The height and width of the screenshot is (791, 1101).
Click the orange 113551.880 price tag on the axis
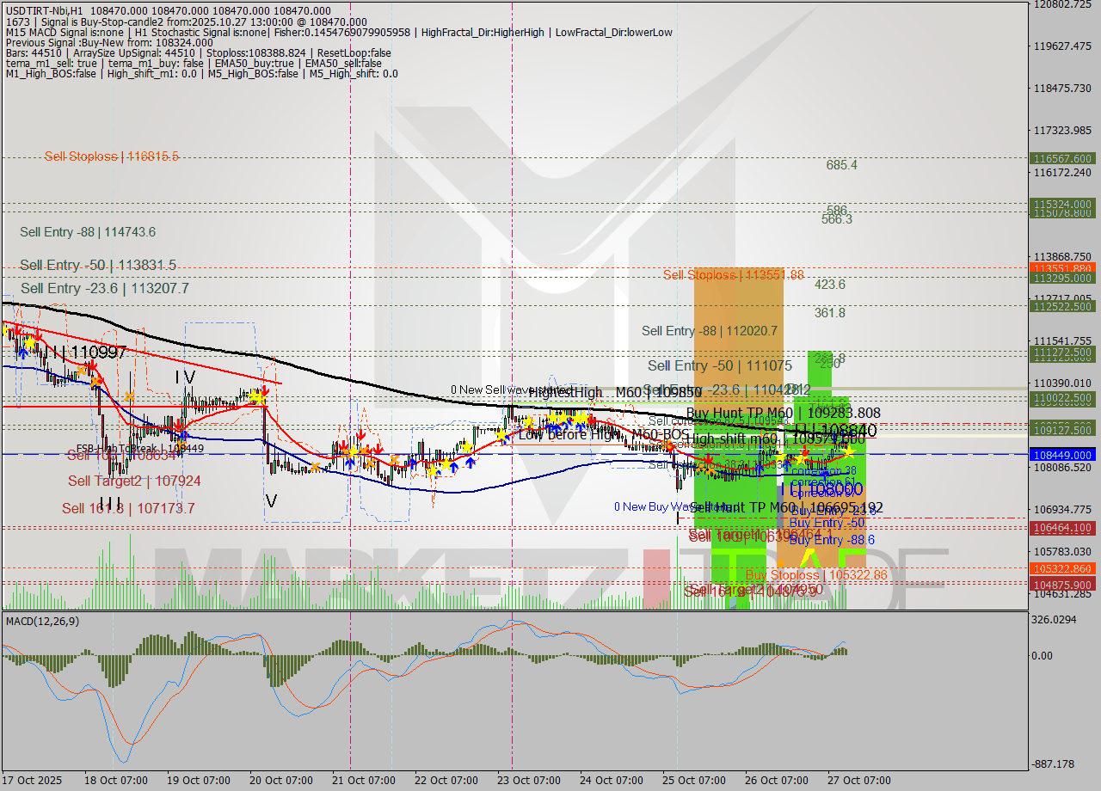1061,269
